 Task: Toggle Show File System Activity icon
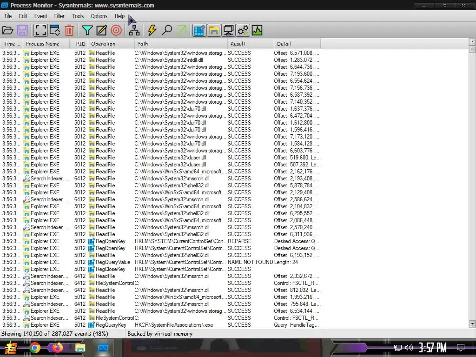coord(214,30)
